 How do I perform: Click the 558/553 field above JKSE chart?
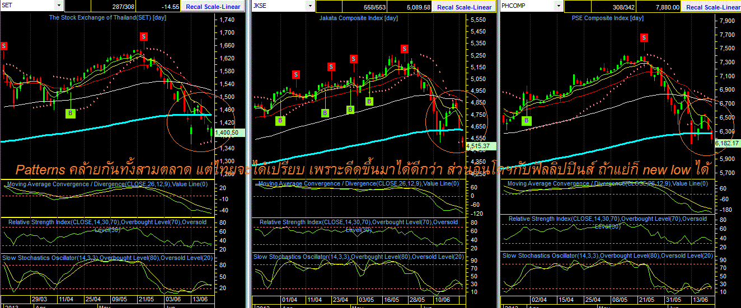pos(364,7)
